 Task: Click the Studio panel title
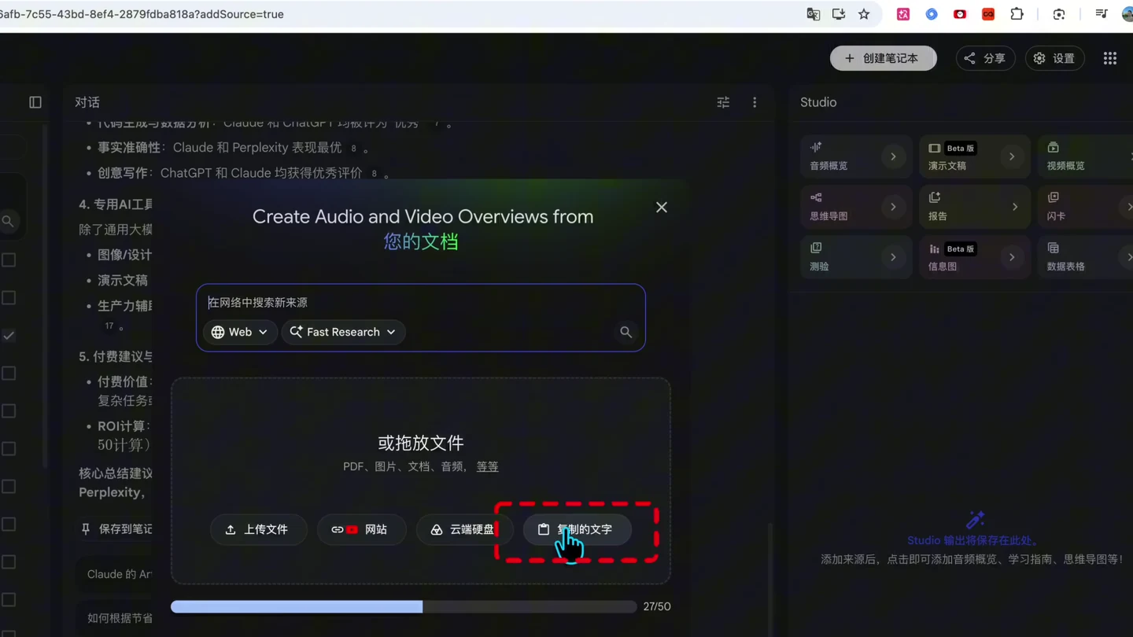click(x=818, y=102)
